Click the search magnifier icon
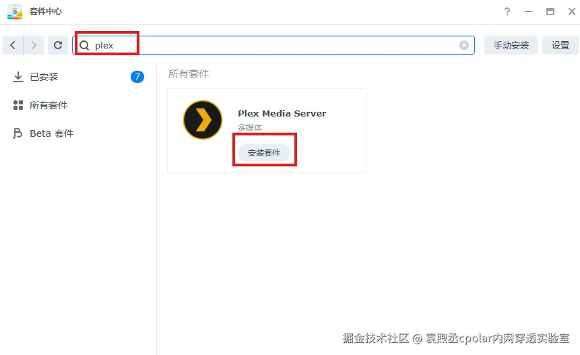Image resolution: width=580 pixels, height=355 pixels. pyautogui.click(x=84, y=46)
